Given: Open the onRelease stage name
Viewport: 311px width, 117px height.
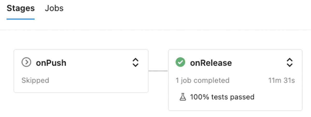Looking at the screenshot, I should (211, 63).
